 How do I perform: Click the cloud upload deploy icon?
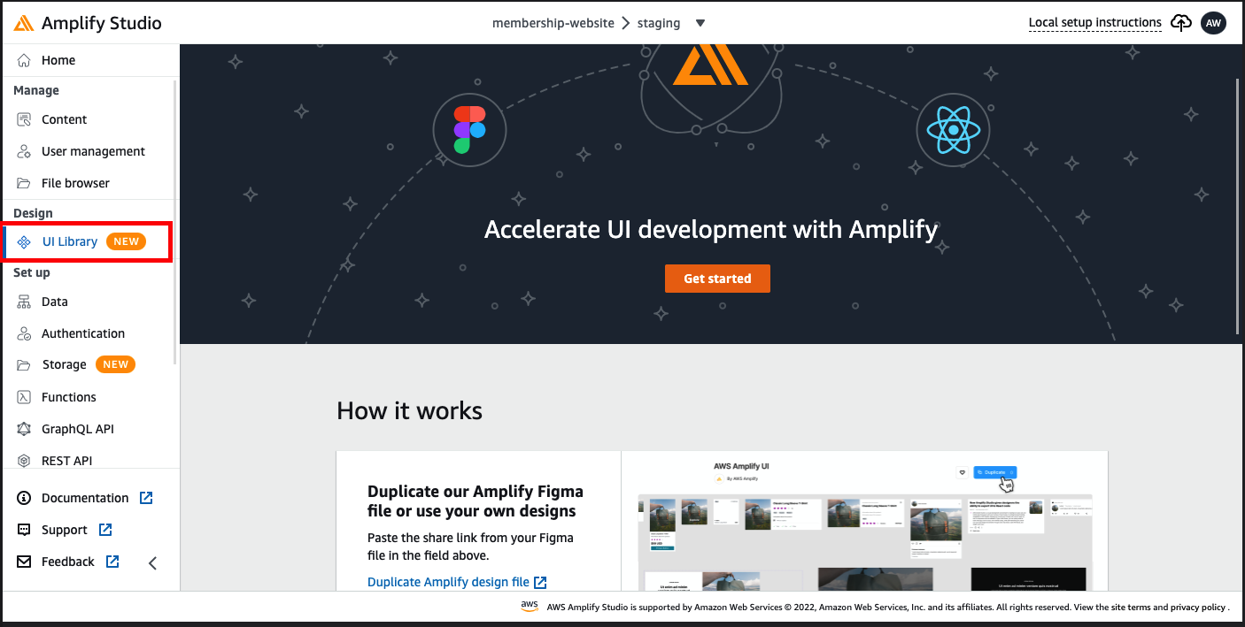point(1181,23)
